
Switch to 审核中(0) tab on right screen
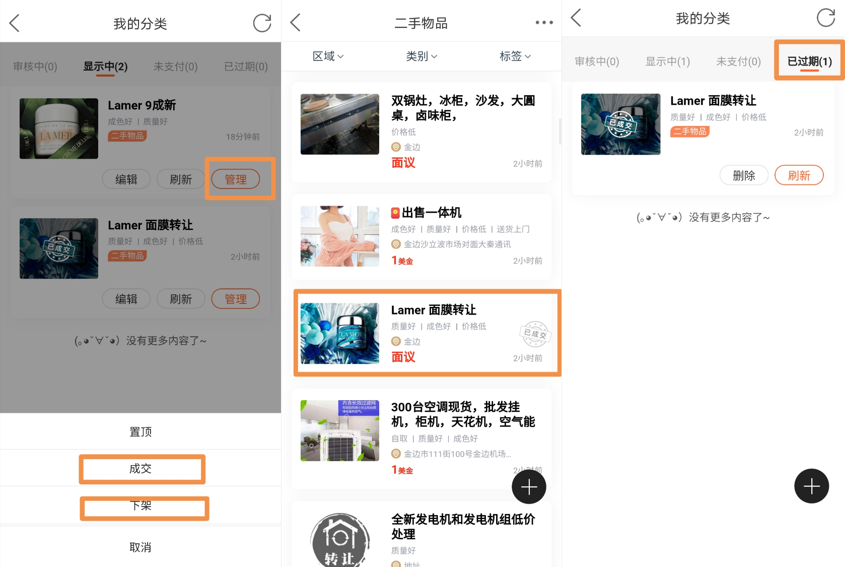(x=597, y=61)
